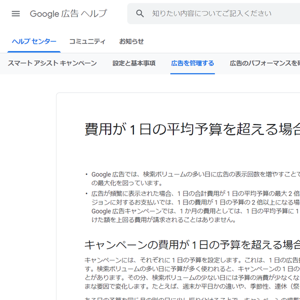Click the paragraph starting キャンペーンには、それぞれに
300x300 pixels.
(192, 273)
